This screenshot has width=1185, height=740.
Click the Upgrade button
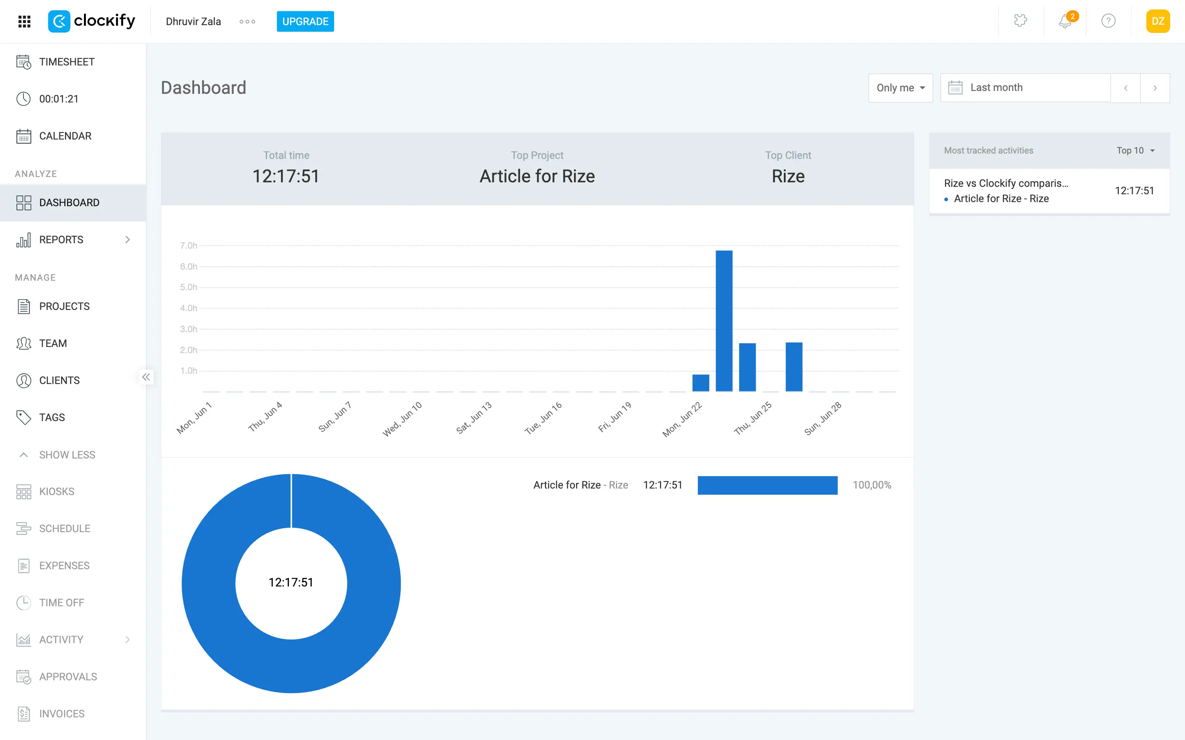point(305,21)
